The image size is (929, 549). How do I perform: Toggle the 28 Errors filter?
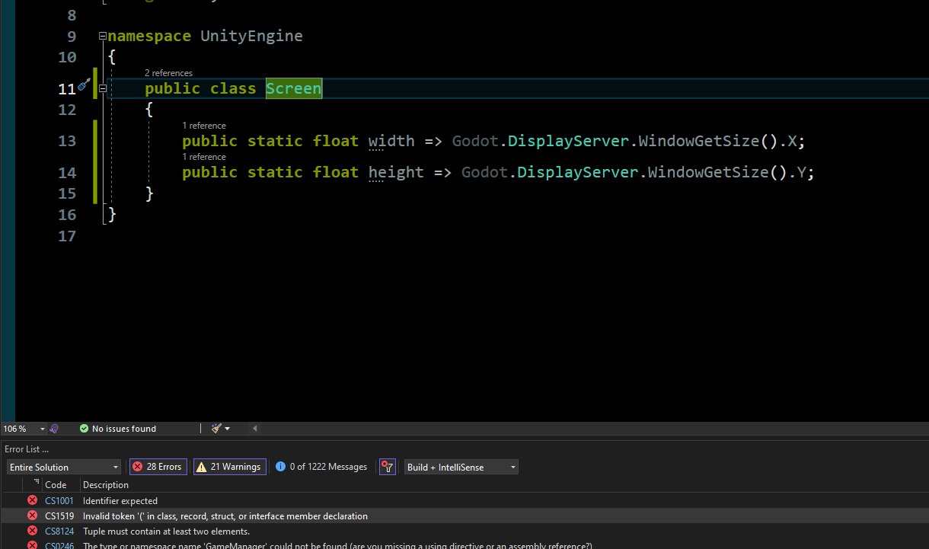[x=158, y=467]
